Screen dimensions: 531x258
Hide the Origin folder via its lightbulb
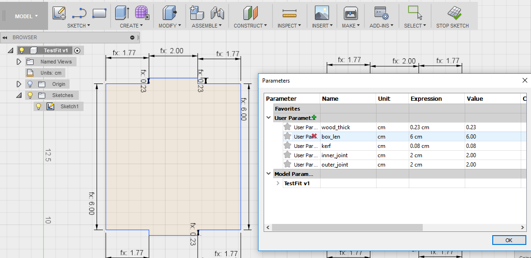point(30,84)
